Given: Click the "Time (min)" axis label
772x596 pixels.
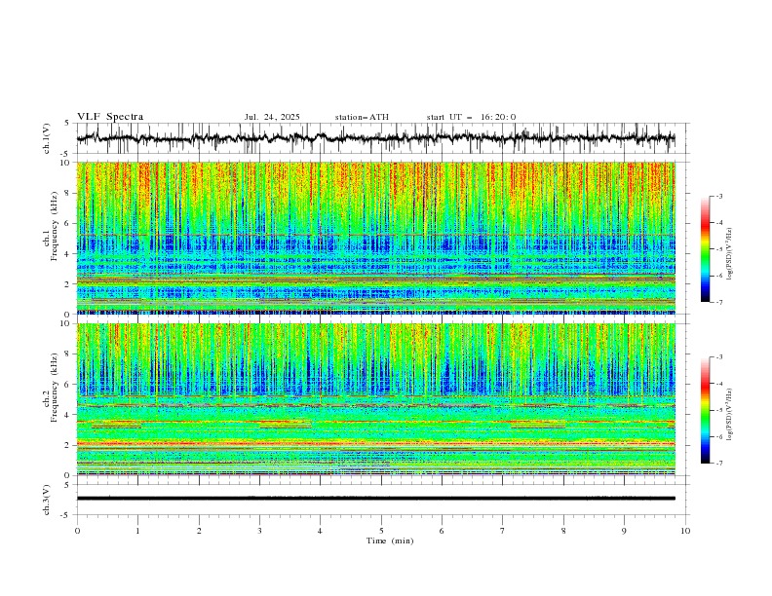Looking at the screenshot, I should tap(390, 540).
